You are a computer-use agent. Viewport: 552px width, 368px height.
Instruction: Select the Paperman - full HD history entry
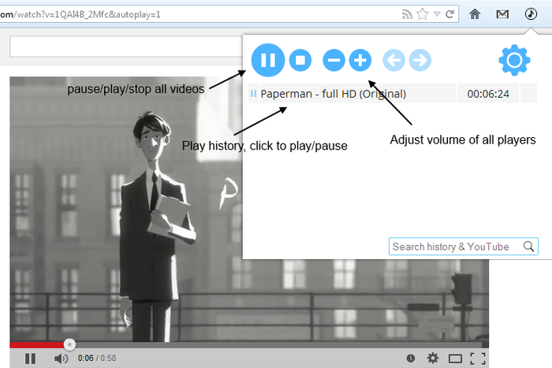(333, 94)
